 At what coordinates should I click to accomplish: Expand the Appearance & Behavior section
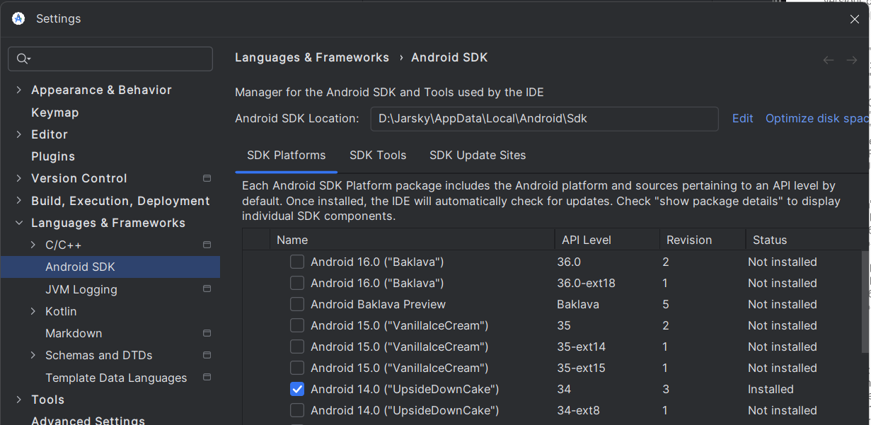pos(18,90)
